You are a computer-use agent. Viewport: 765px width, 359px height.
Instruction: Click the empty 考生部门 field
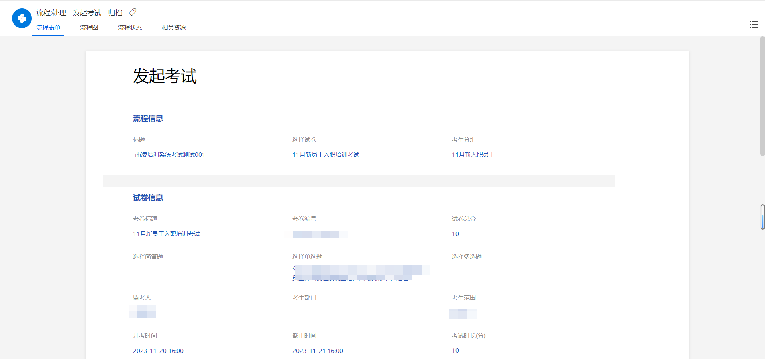[x=356, y=312]
